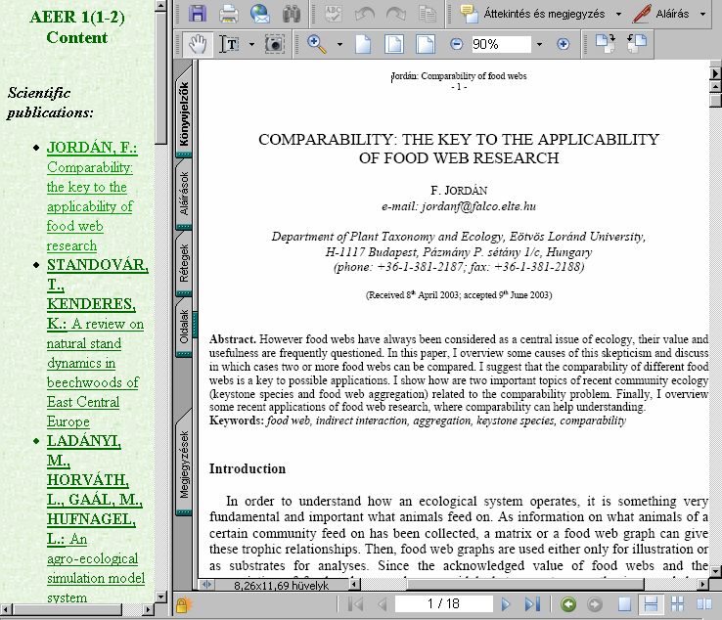This screenshot has height=620, width=722.
Task: Set view to actual size page icon
Action: coord(363,44)
